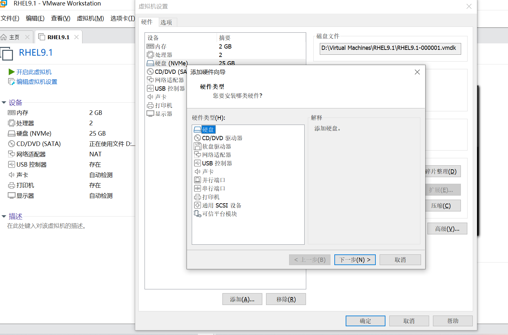The image size is (508, 335).
Task: Click the processor icon in the VM settings device list
Action: [150, 55]
